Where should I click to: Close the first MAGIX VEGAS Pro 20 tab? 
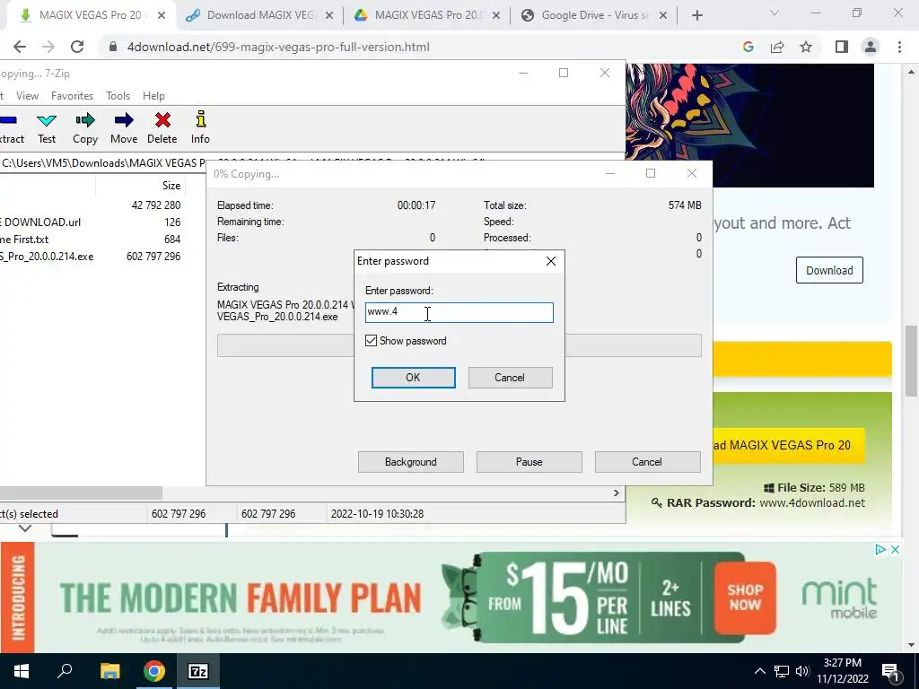coord(162,16)
